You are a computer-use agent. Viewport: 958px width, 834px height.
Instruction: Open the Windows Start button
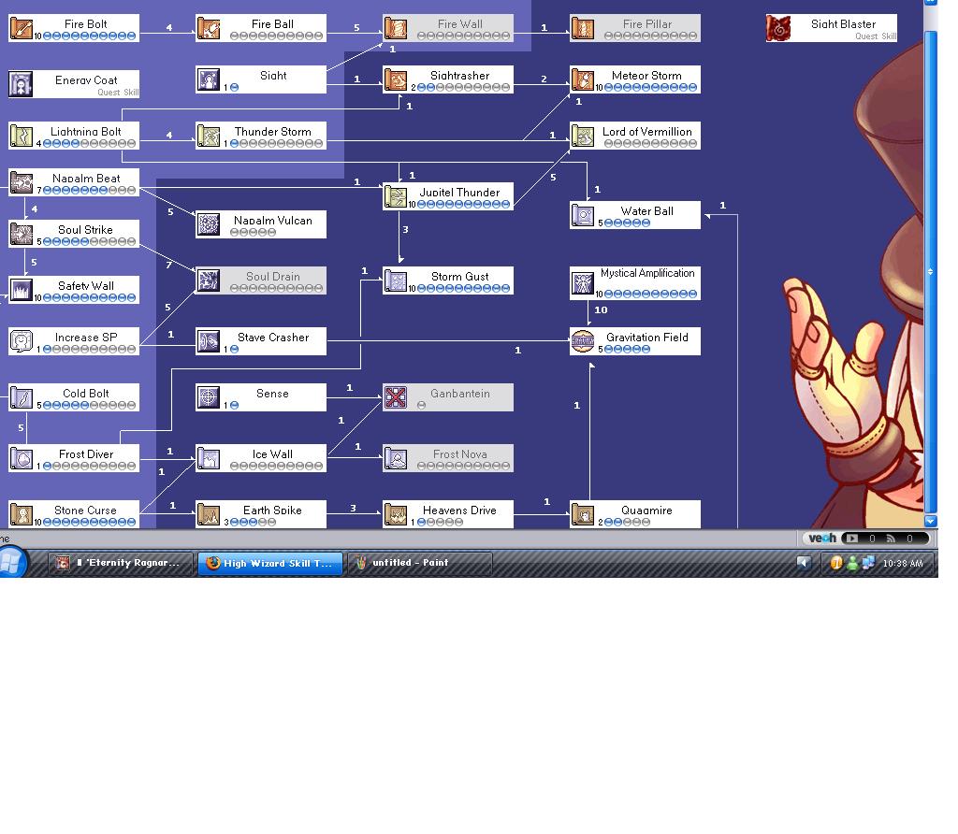click(11, 562)
